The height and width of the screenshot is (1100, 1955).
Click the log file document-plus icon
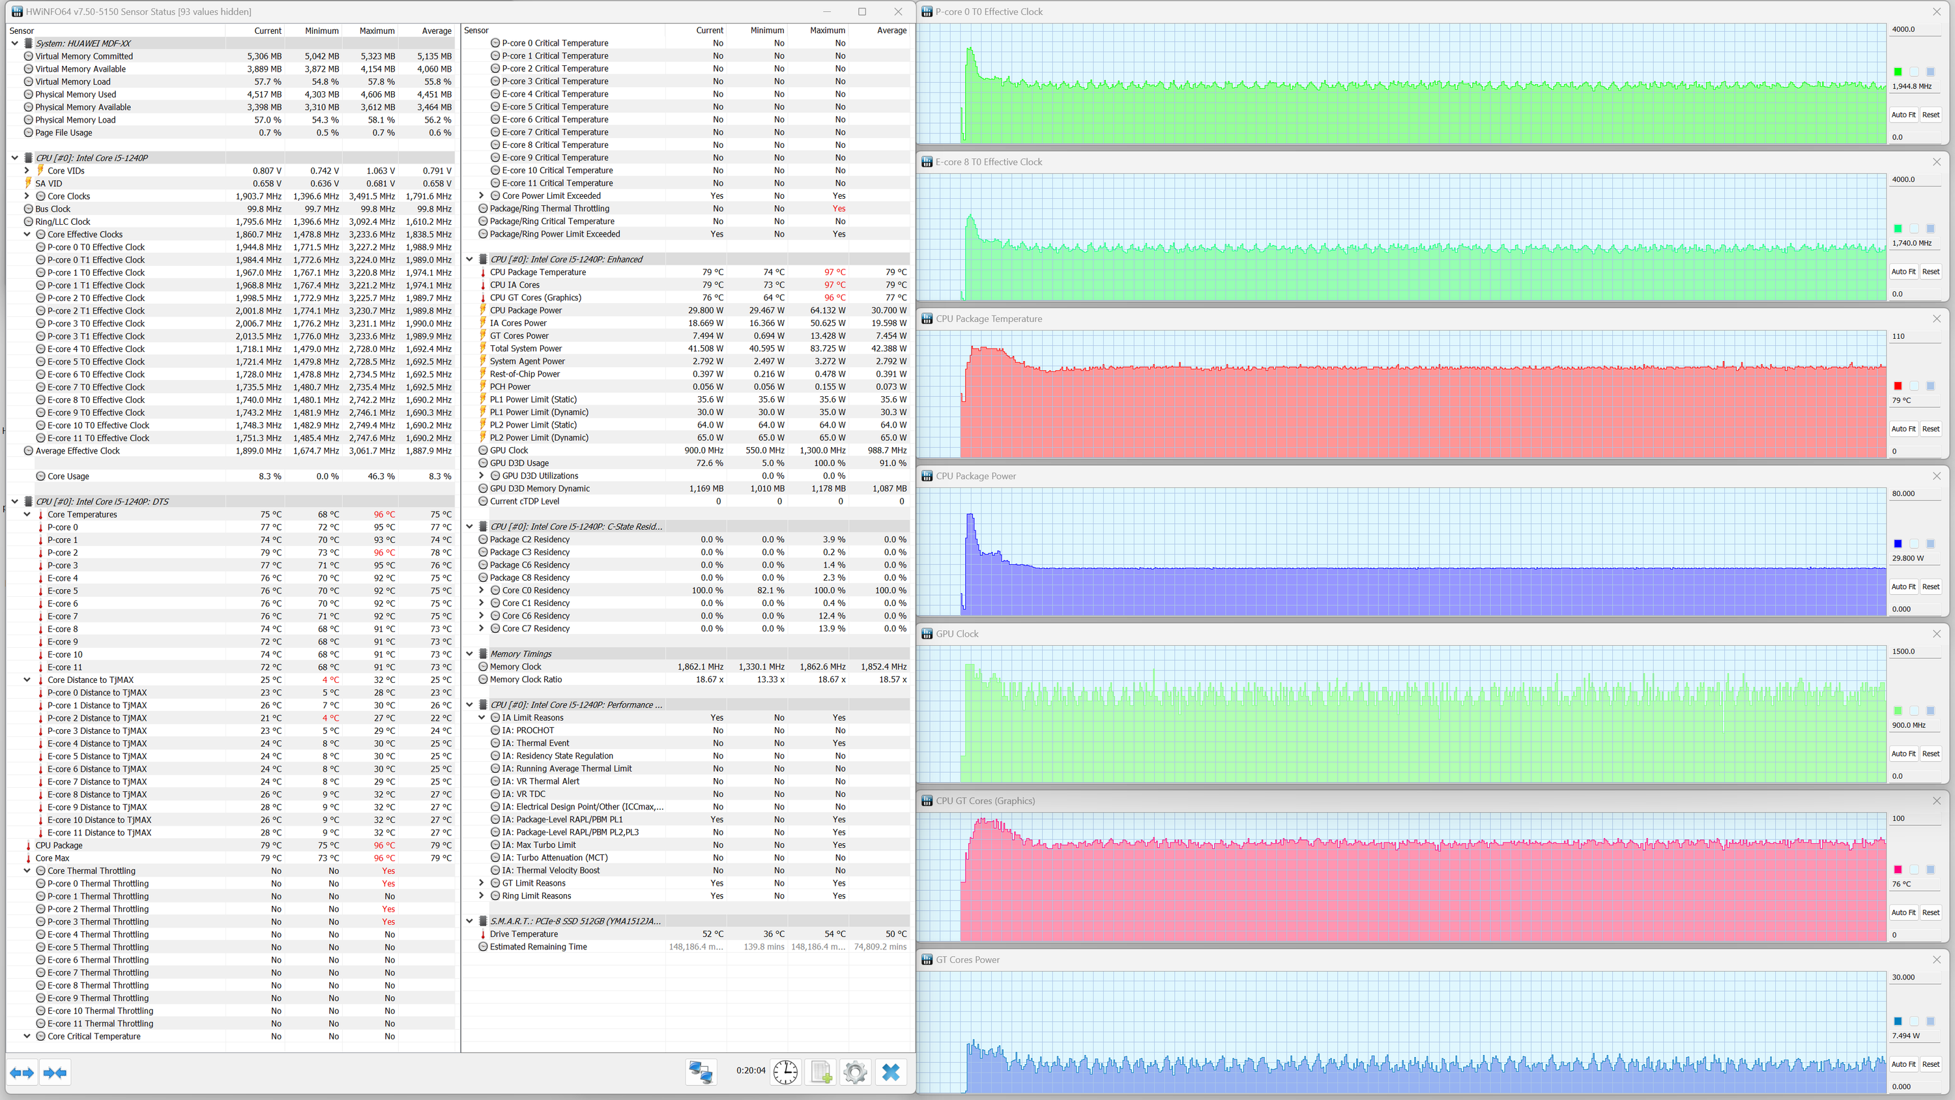pos(820,1072)
